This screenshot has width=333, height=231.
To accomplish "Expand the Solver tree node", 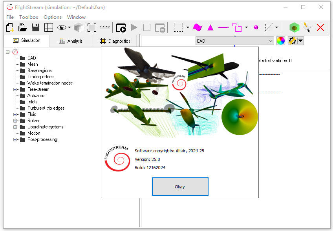I will 15,121.
